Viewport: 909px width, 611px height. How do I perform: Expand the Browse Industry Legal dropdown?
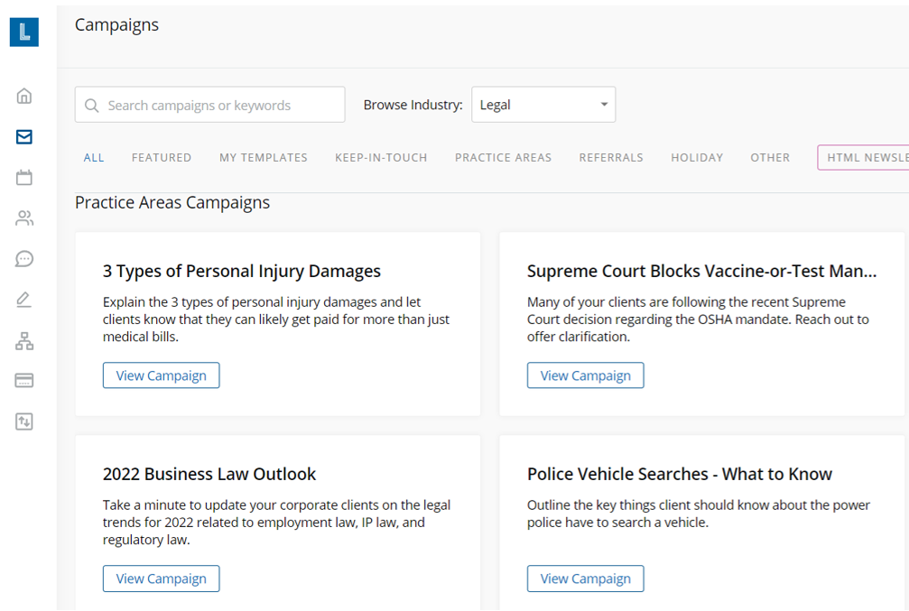[x=543, y=105]
